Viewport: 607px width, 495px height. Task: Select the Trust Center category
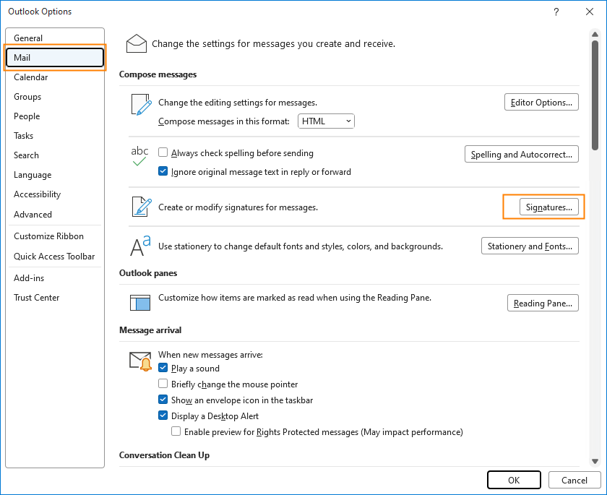(x=37, y=298)
